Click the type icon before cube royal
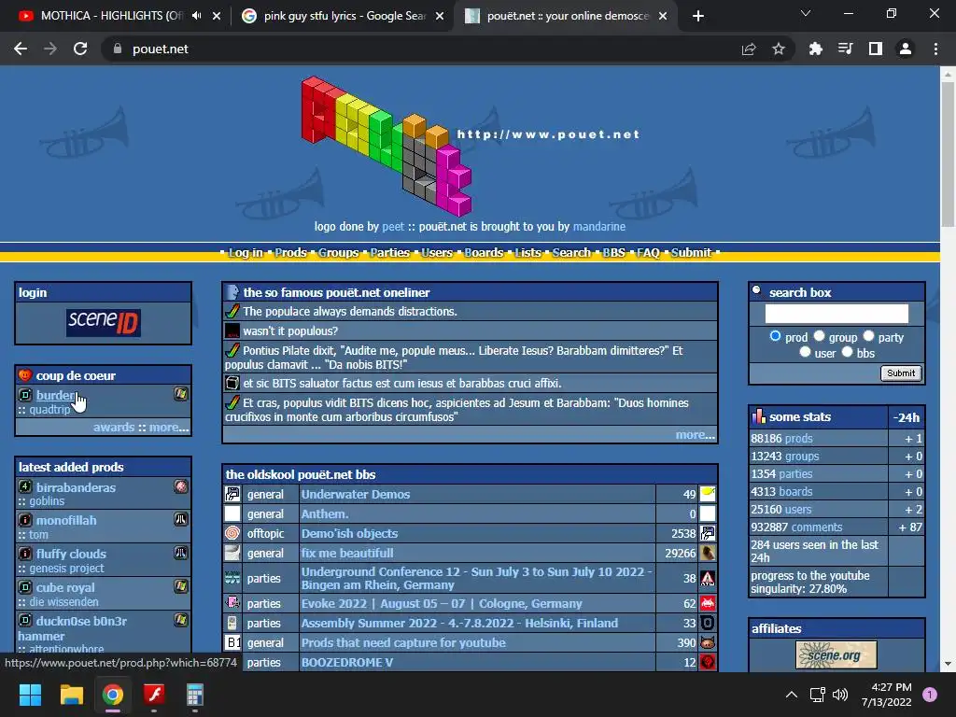 (x=25, y=587)
